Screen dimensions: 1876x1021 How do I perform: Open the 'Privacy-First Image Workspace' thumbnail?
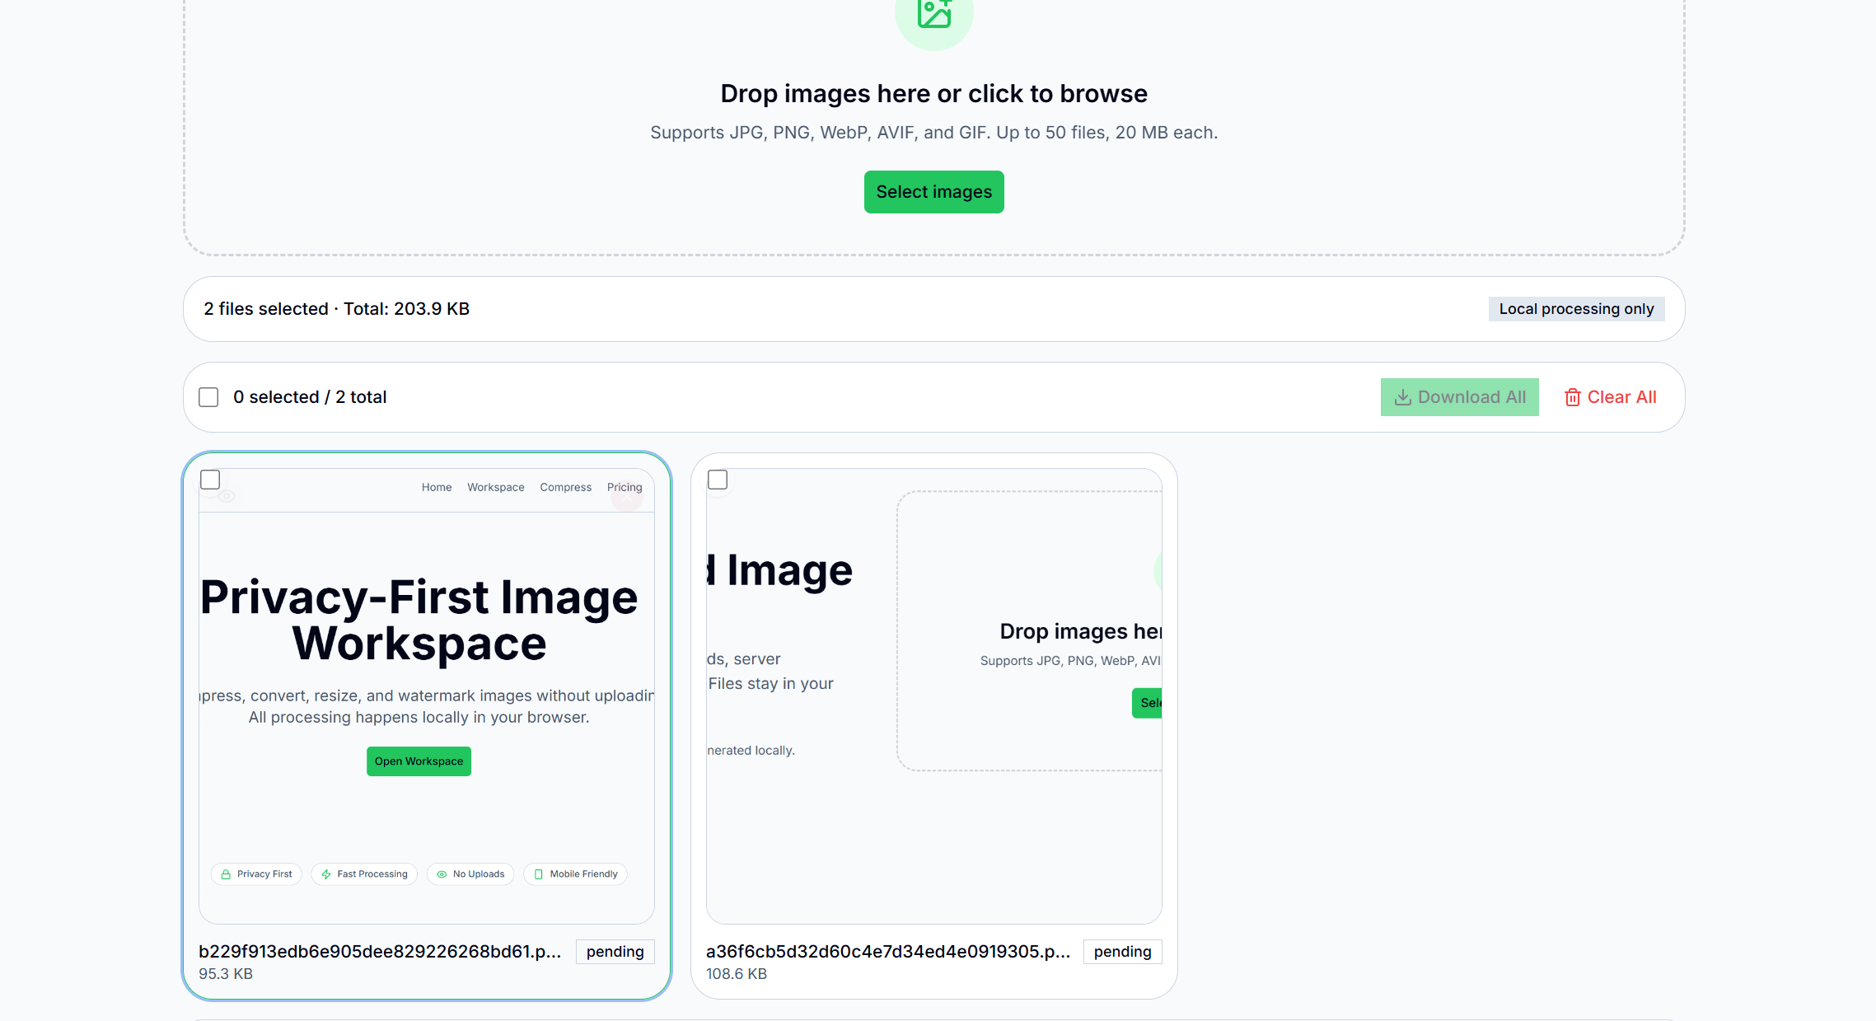[x=427, y=696]
